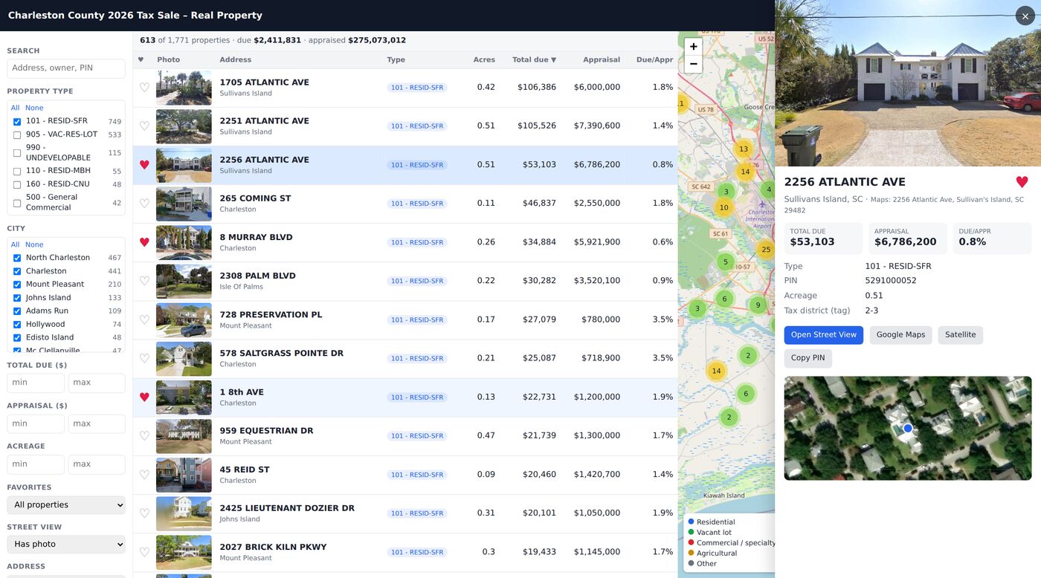This screenshot has width=1041, height=578.
Task: Favorite 265 Coming St heart icon
Action: 144,204
